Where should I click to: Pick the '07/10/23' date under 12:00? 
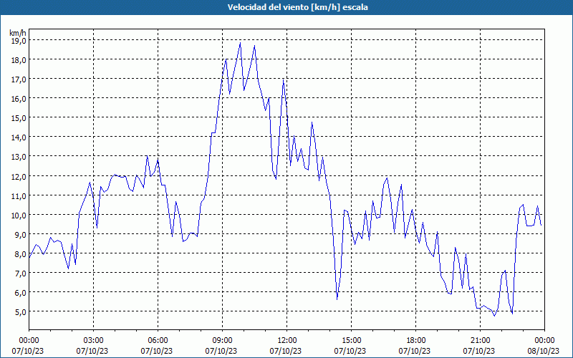[x=286, y=351]
